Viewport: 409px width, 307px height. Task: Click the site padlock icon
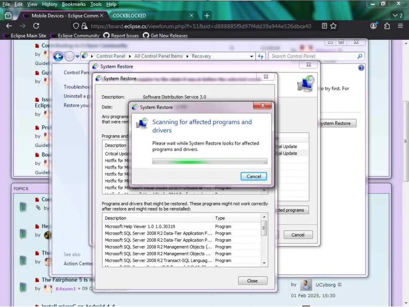[x=85, y=26]
